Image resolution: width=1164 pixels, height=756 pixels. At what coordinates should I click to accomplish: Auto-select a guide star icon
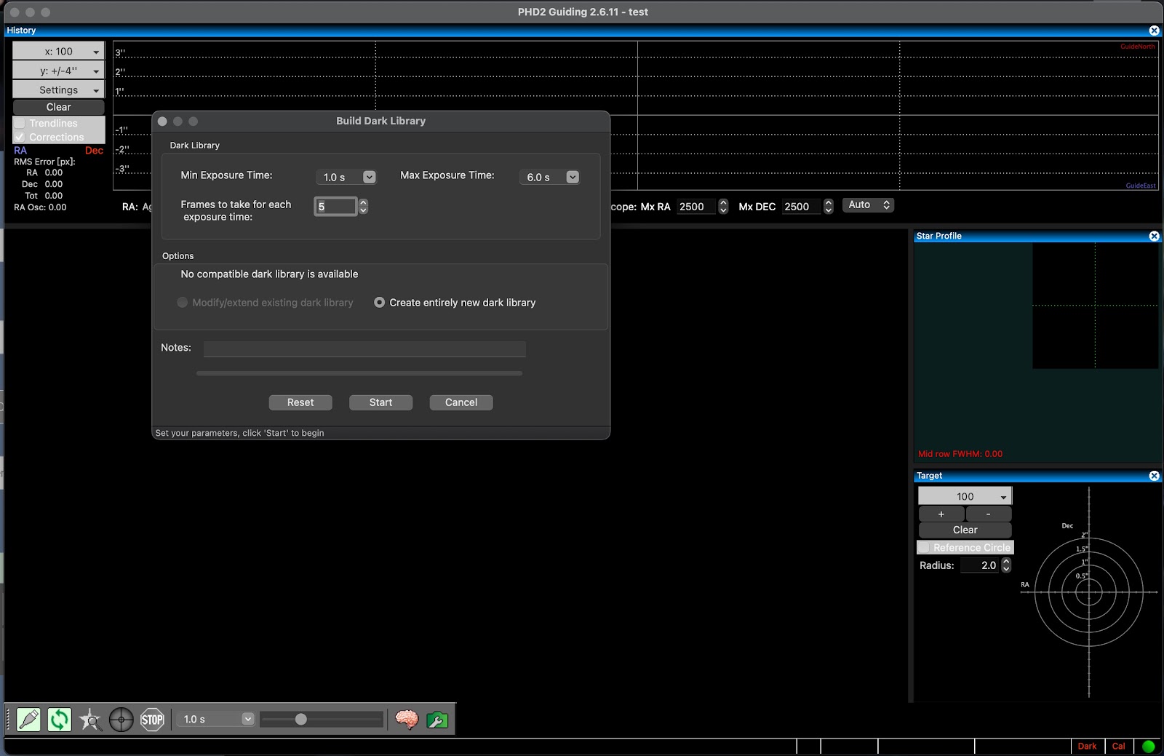coord(91,720)
